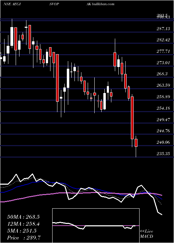Click the <<Live MACD label
The width and height of the screenshot is (174, 243).
(x=147, y=234)
